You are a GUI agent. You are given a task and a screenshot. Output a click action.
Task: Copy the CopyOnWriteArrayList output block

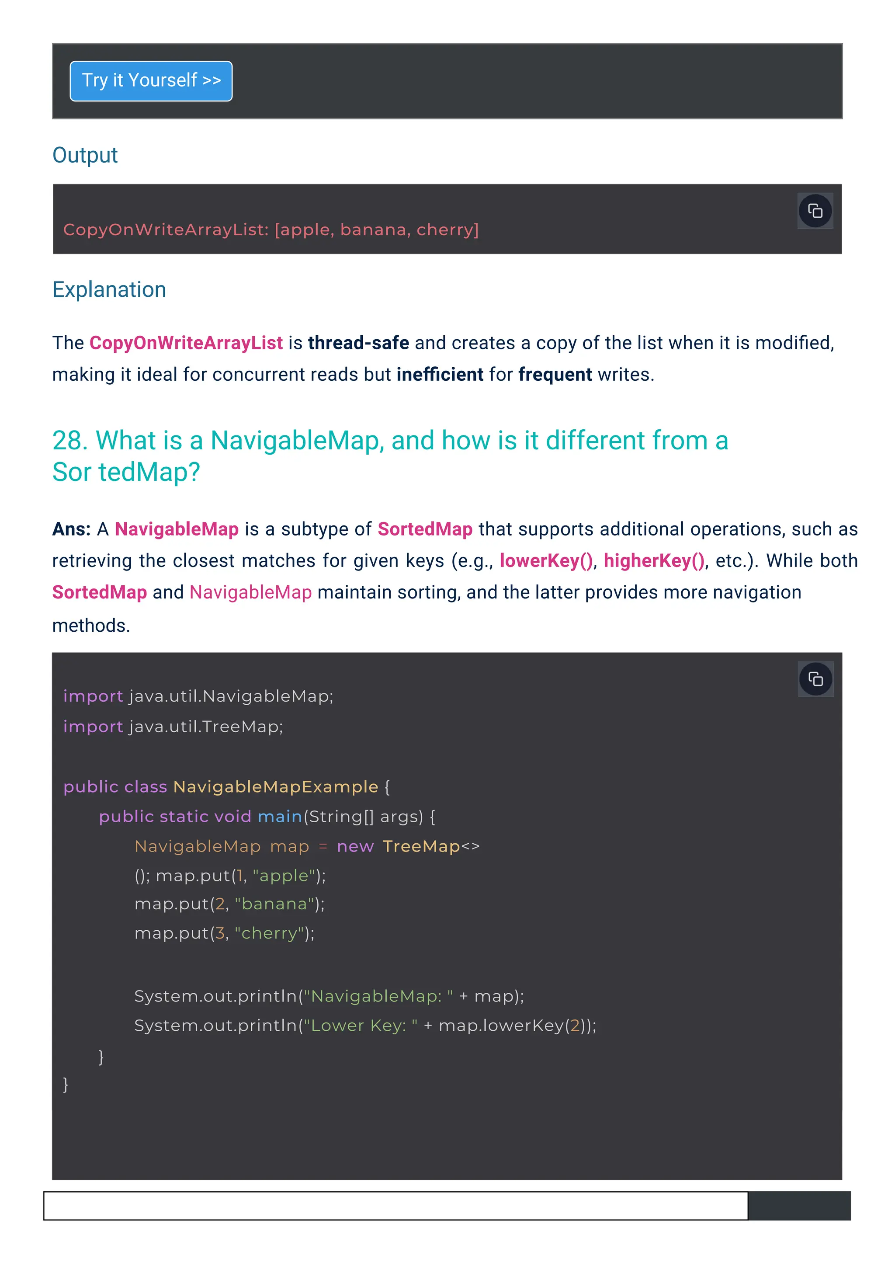(x=815, y=211)
